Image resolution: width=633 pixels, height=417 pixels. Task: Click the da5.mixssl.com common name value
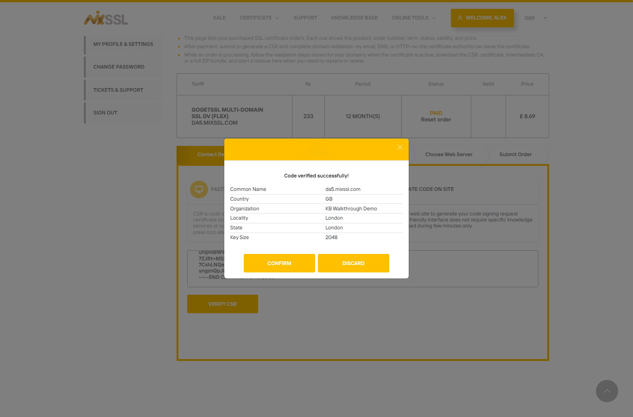pyautogui.click(x=343, y=189)
